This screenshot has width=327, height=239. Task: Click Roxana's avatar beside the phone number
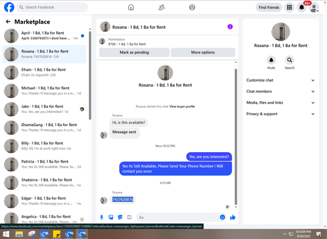point(103,200)
